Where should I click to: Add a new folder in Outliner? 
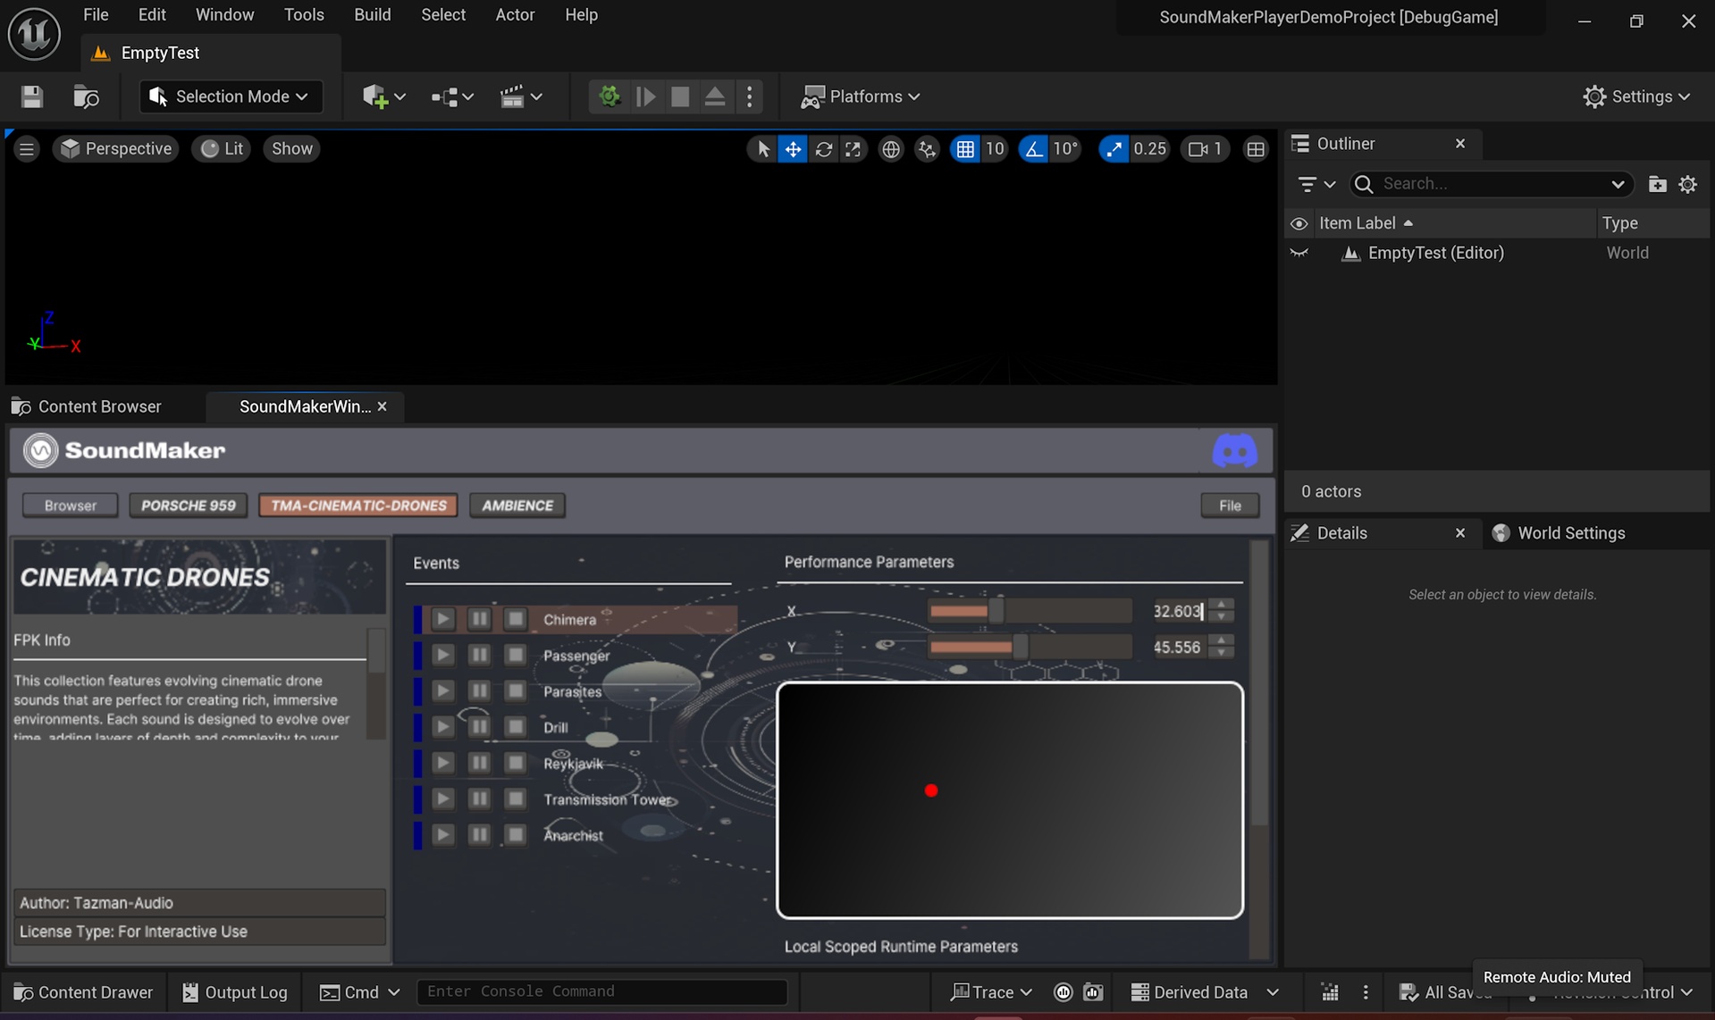[1657, 184]
